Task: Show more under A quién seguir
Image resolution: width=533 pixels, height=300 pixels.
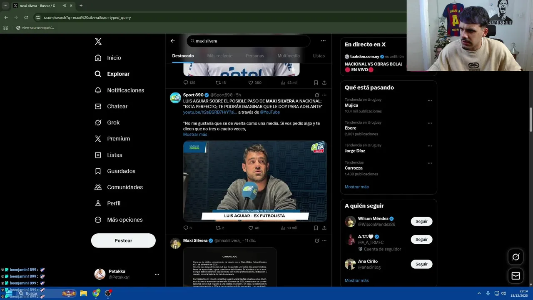Action: (356, 280)
